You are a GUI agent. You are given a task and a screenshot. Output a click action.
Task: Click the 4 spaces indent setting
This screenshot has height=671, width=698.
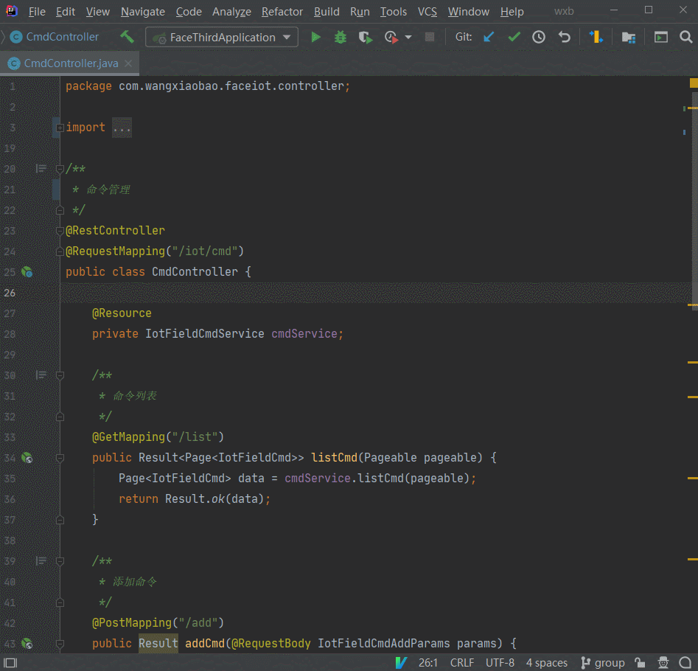click(x=547, y=663)
